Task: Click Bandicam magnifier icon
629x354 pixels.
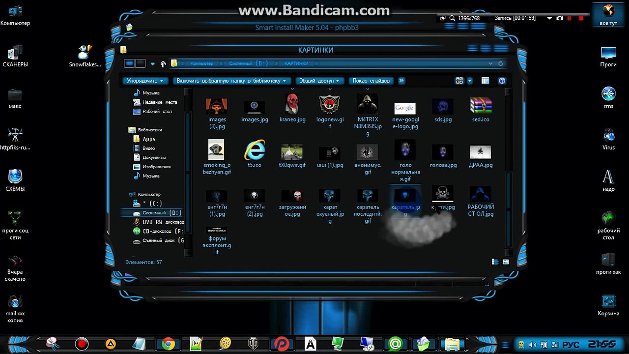Action: [x=452, y=18]
